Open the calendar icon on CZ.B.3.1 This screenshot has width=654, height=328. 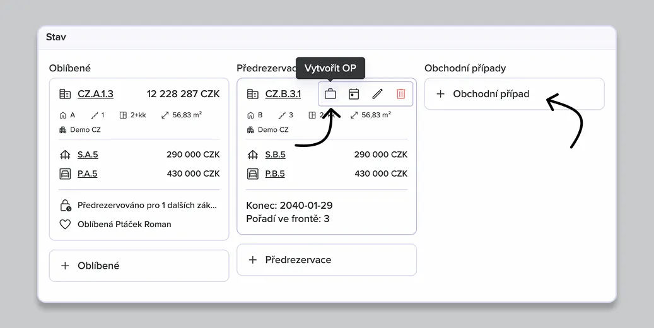point(354,94)
